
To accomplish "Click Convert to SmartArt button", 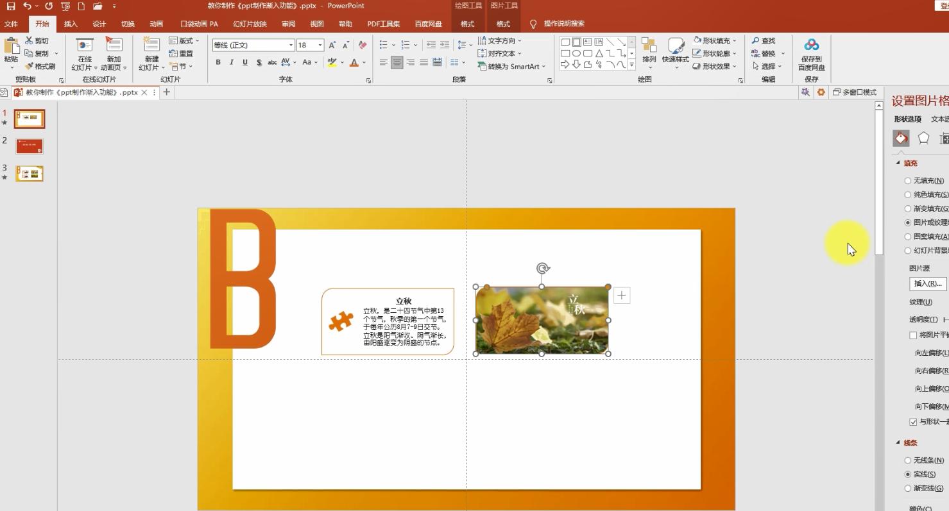I will point(511,66).
